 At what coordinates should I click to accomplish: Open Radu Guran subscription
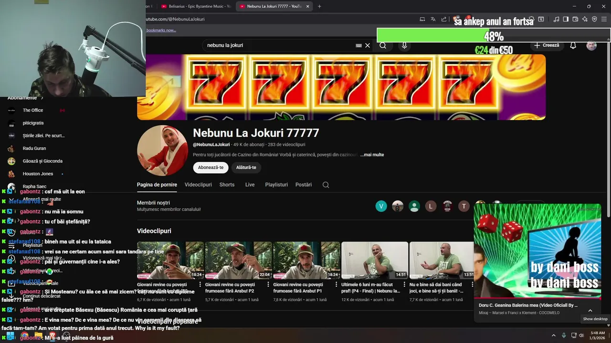(34, 149)
